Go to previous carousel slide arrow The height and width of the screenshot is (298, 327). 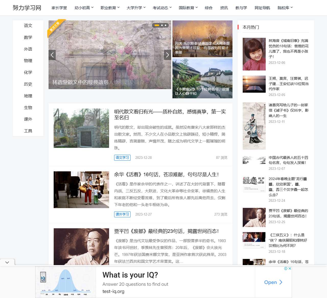[52, 55]
